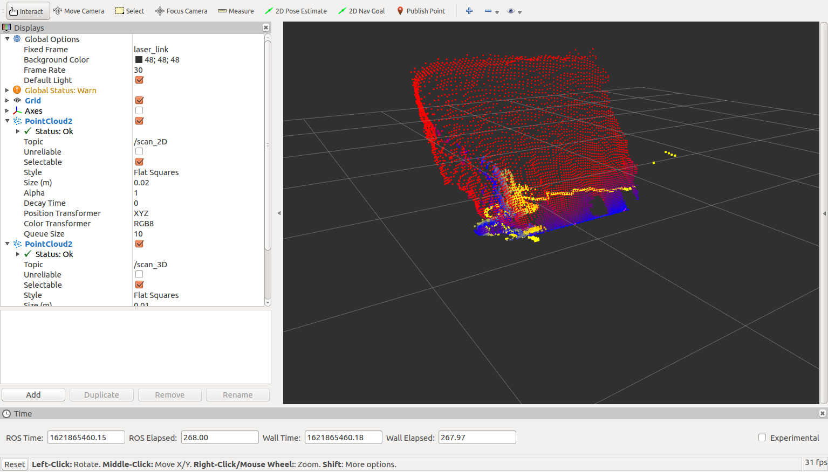
Task: Click the Add display button
Action: 33,395
